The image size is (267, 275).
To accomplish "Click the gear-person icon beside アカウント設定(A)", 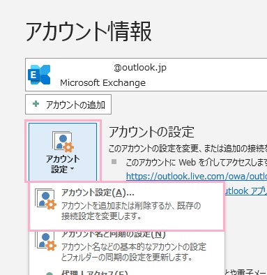I will tap(45, 200).
